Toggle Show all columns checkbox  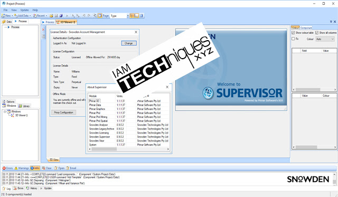tap(317, 33)
